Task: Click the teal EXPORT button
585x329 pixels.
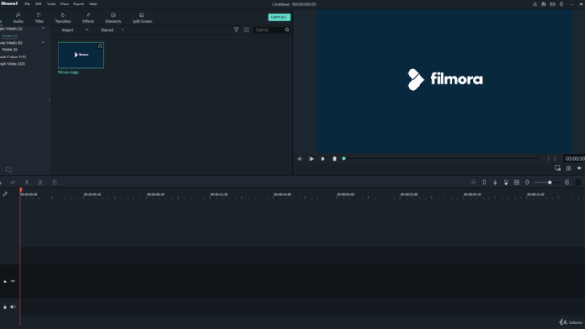Action: 279,17
